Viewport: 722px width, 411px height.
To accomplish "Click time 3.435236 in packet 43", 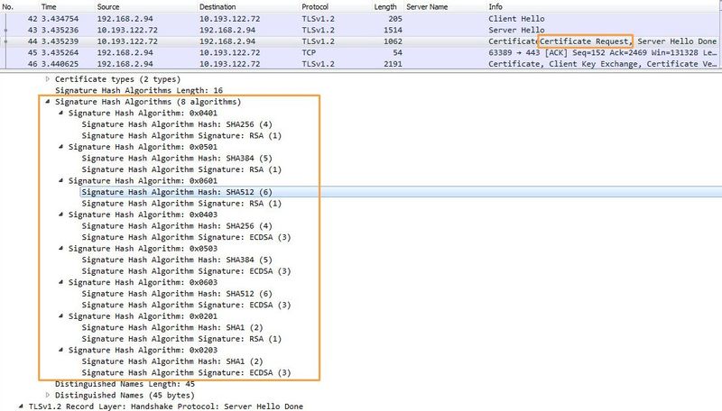I will click(x=60, y=30).
